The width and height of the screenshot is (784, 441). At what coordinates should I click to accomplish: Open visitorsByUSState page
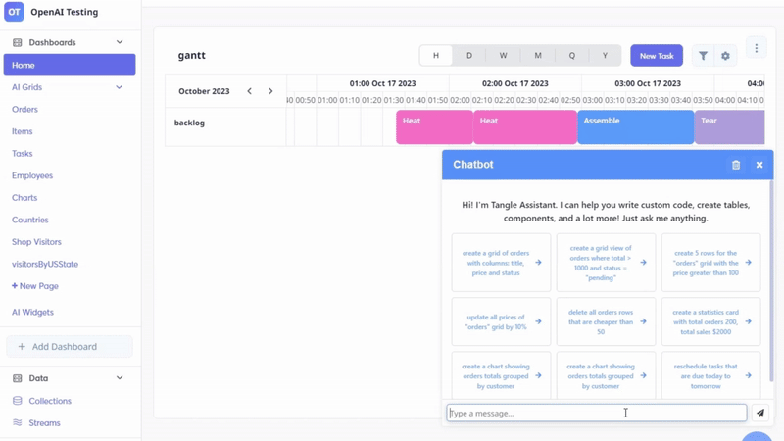click(x=45, y=264)
